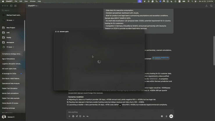The height and width of the screenshot is (121, 215).
Task: Start a new chat with compose icon
Action: [15, 6]
